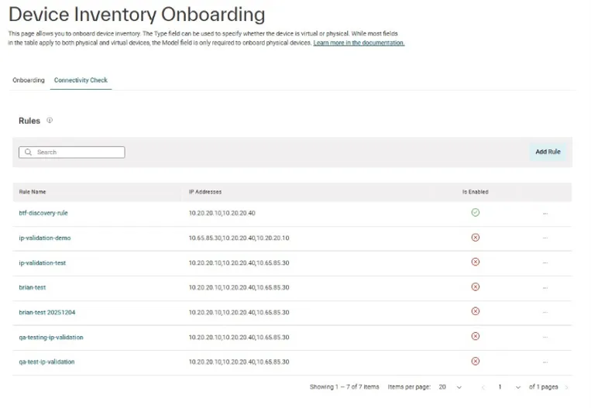The height and width of the screenshot is (408, 591).
Task: Click the Rules section heading
Action: pyautogui.click(x=29, y=121)
